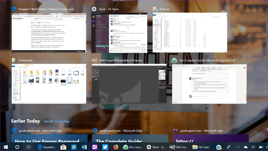Open The Complete Guide activity card
Image resolution: width=268 pixels, height=151 pixels.
pyautogui.click(x=130, y=138)
